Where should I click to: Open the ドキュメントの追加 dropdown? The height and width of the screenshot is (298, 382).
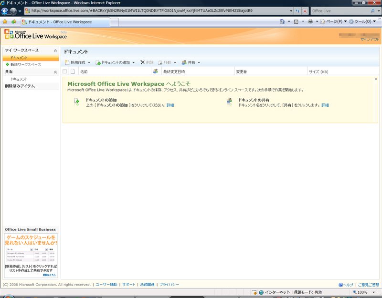pyautogui.click(x=115, y=62)
